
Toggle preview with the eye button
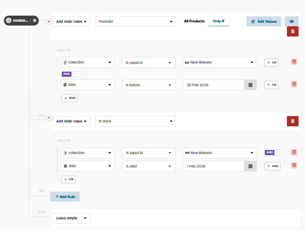pyautogui.click(x=291, y=21)
